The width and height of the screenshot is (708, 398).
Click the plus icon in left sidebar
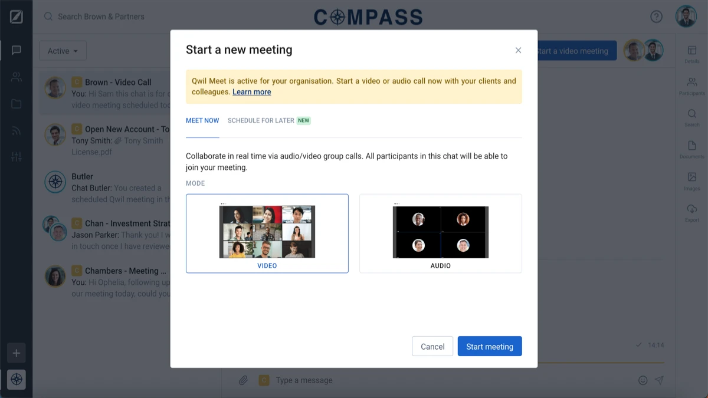(17, 353)
